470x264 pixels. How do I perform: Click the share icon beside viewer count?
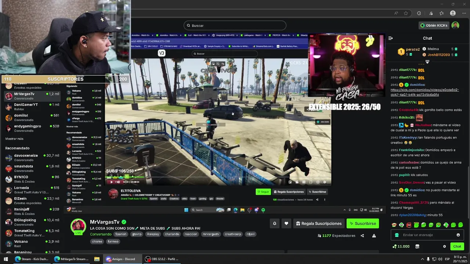tap(362, 236)
